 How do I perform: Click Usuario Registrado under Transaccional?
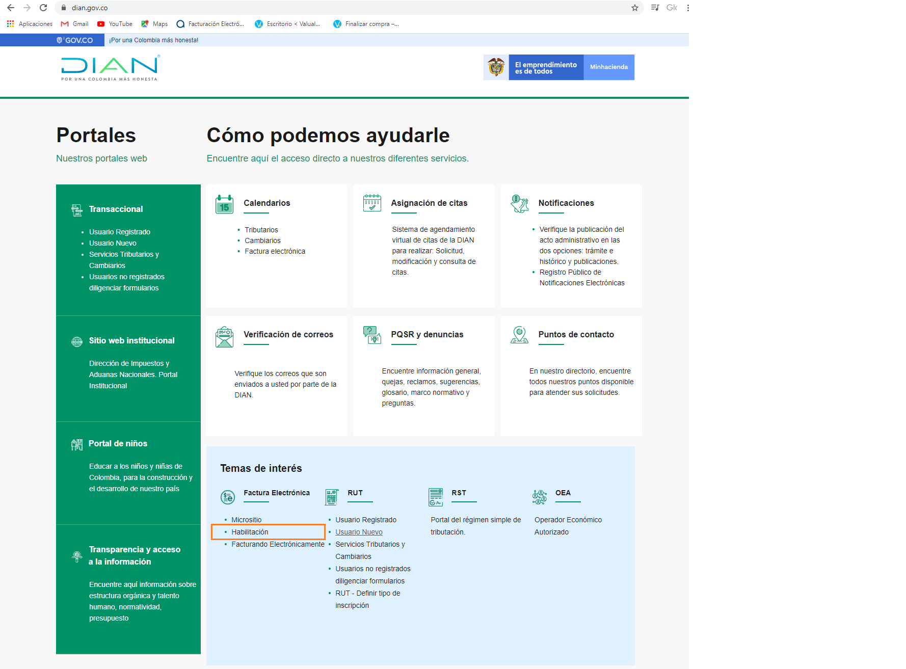pos(120,232)
